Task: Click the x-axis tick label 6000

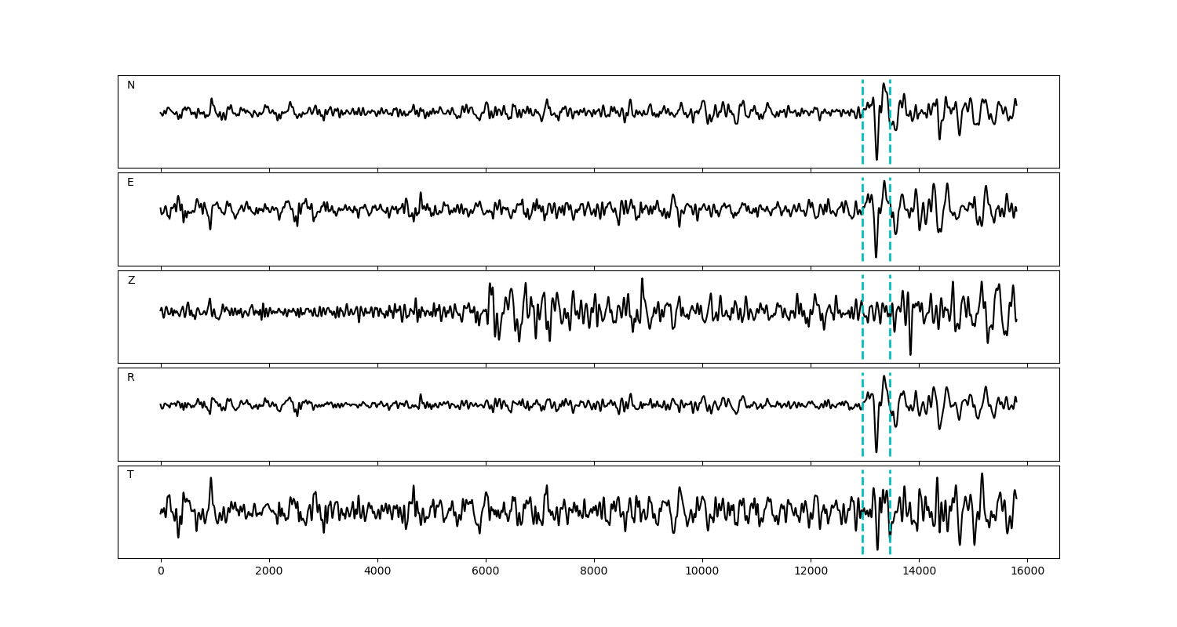Action: [486, 572]
